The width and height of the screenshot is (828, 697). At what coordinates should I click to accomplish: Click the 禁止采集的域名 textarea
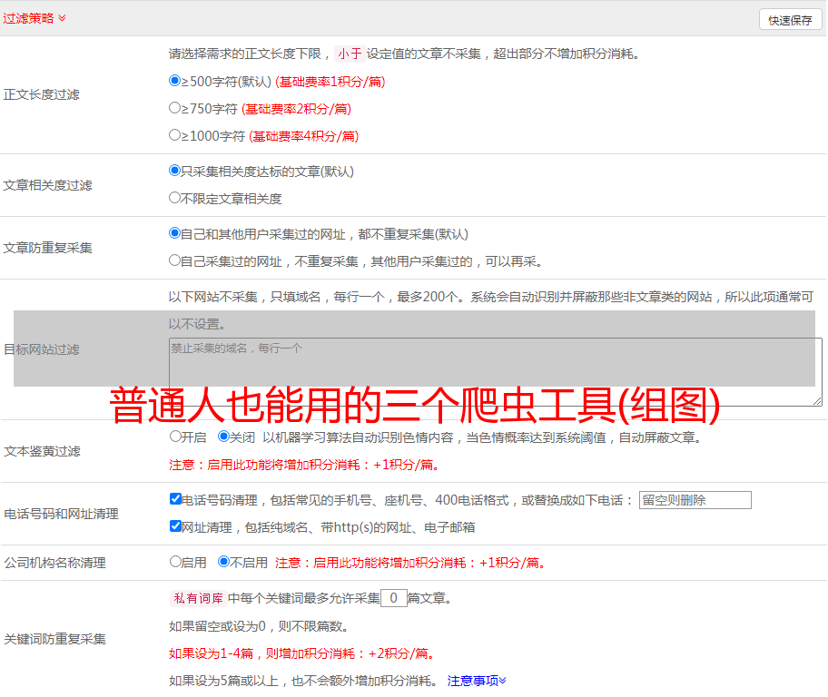[495, 371]
